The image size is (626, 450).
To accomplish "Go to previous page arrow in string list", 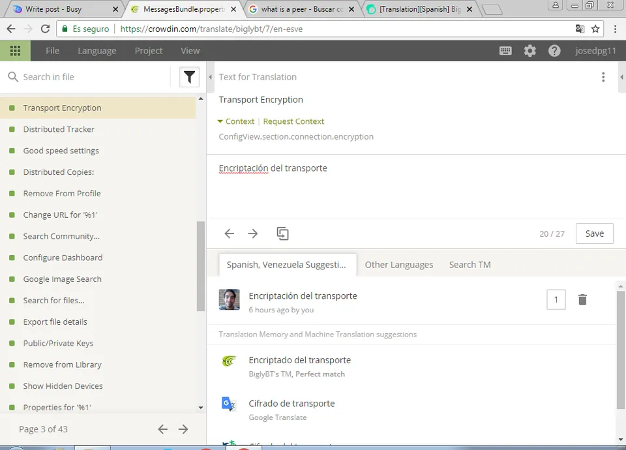I will coord(162,429).
